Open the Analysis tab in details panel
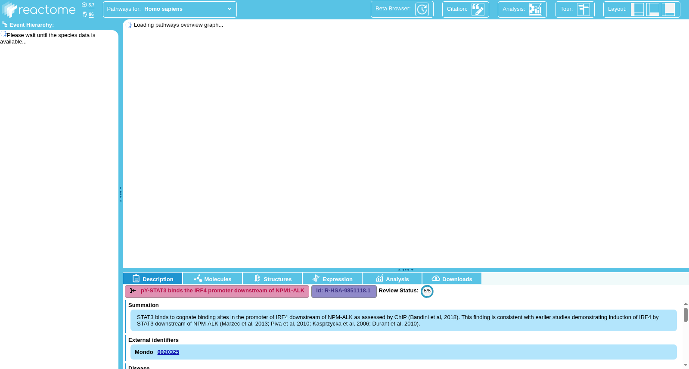The width and height of the screenshot is (689, 369). pyautogui.click(x=392, y=279)
